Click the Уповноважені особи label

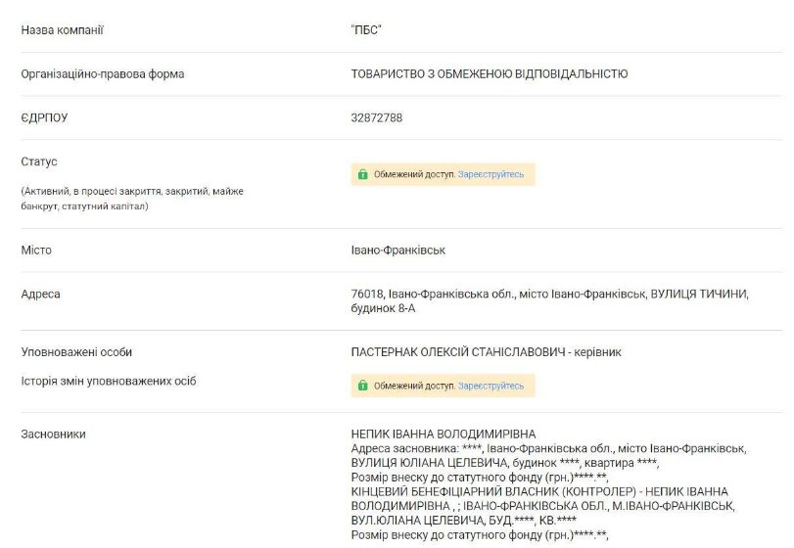tap(76, 352)
